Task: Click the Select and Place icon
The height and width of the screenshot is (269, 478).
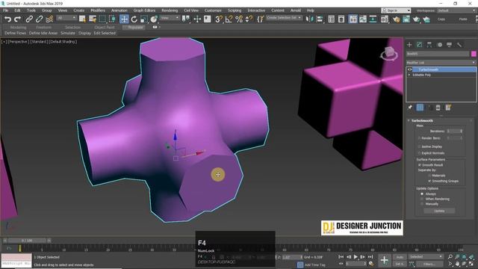Action: coord(154,19)
